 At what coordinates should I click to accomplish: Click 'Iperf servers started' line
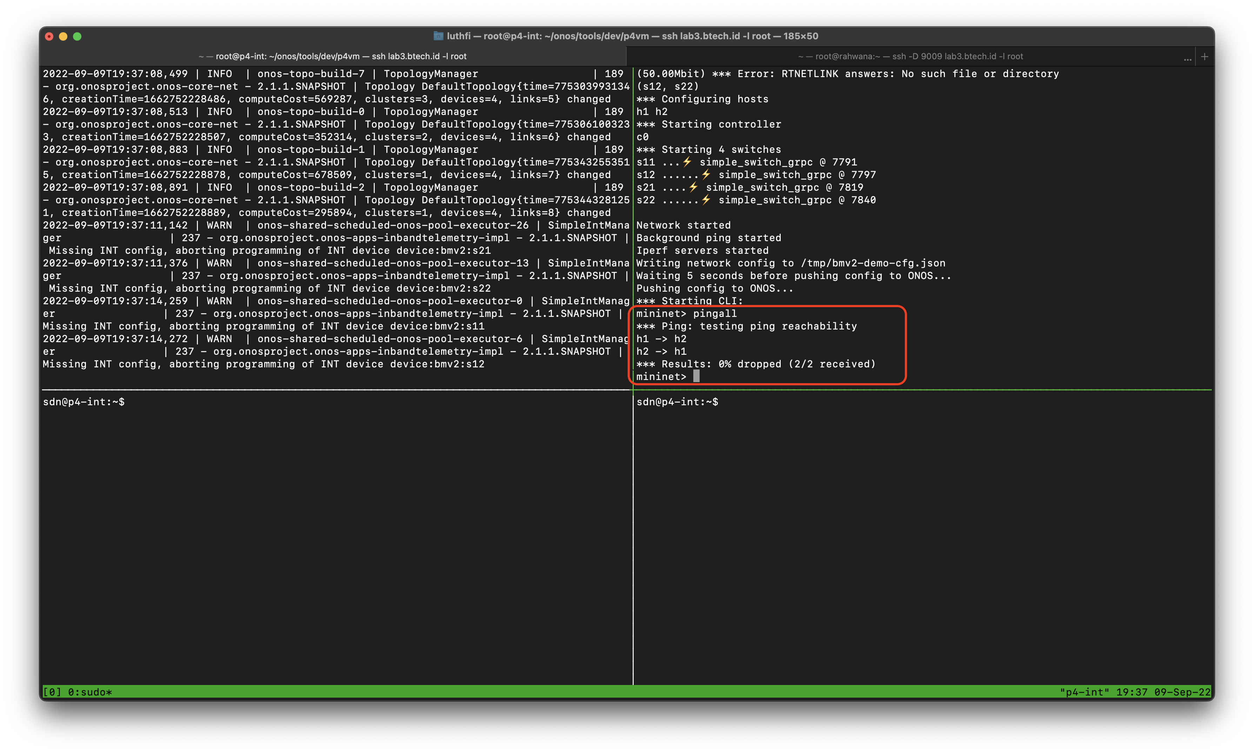click(x=702, y=250)
